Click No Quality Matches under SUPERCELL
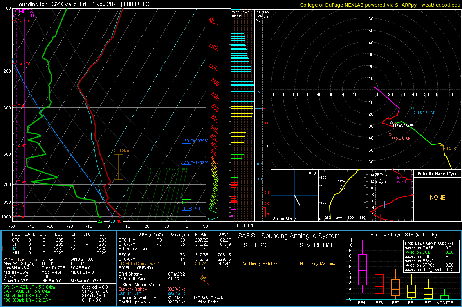 click(x=260, y=263)
